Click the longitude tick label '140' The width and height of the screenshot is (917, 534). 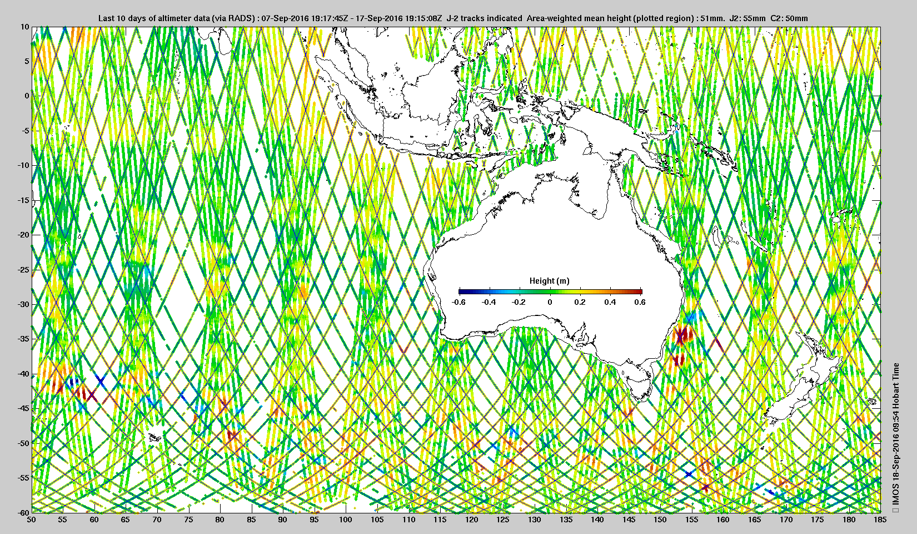(597, 520)
